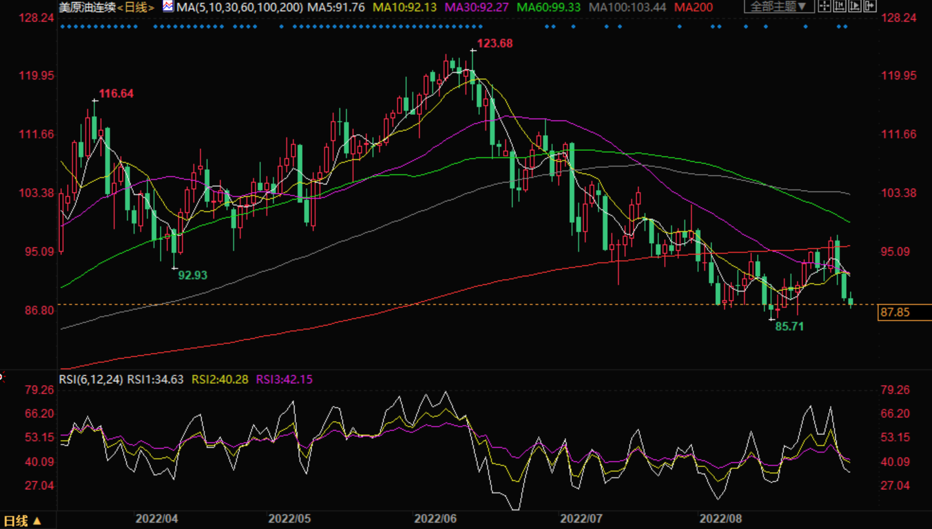Click the 85.71 low price marker
Viewport: 932px width, 529px height.
(x=789, y=326)
